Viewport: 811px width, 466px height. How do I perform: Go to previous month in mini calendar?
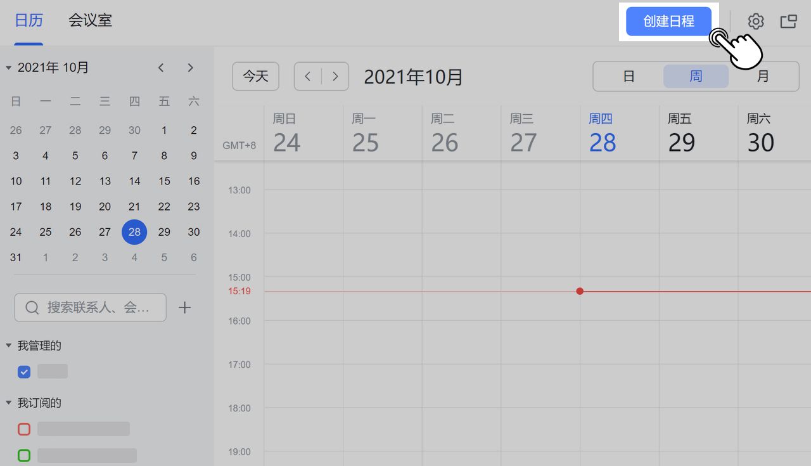click(x=161, y=67)
